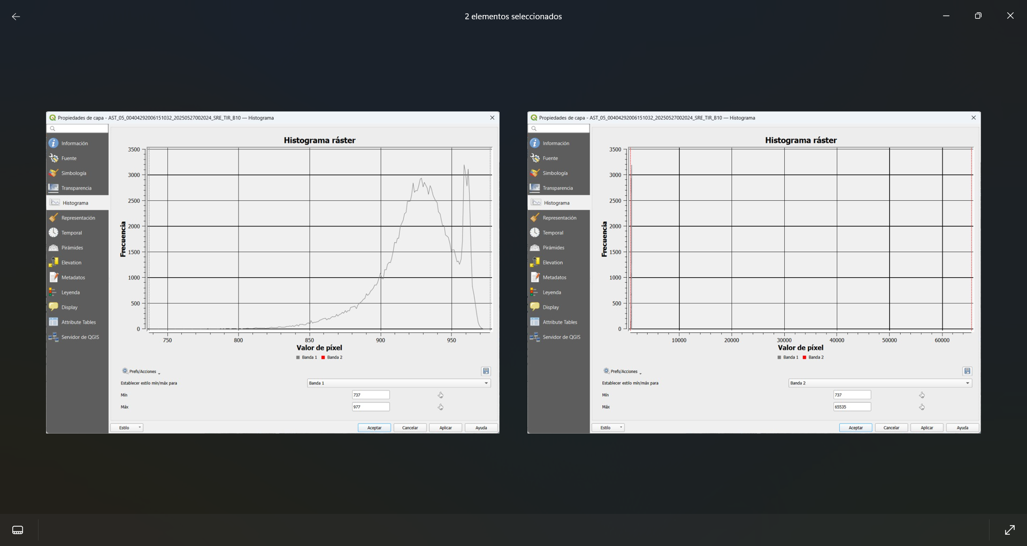Open the Temporal clock icon
Viewport: 1027px width, 546px height.
coord(53,232)
